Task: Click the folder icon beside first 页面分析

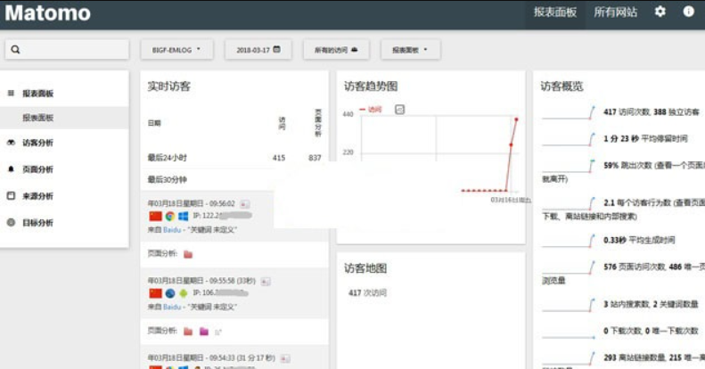Action: 187,254
